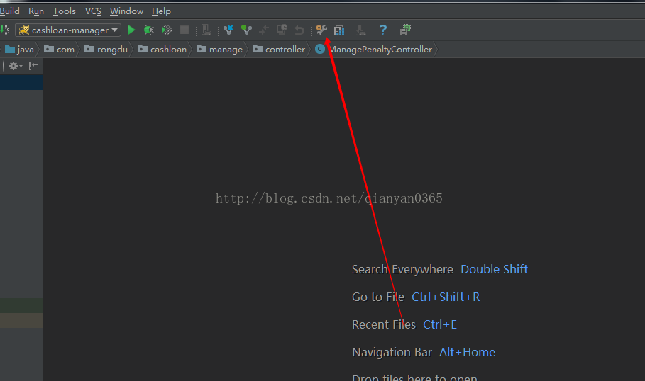This screenshot has height=381, width=645.
Task: Click the AVD device manager icon
Action: click(206, 30)
